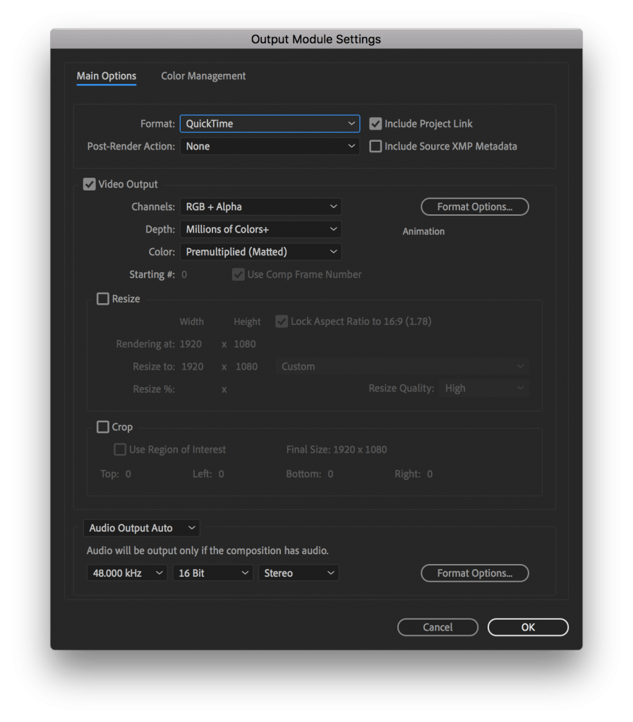Open the 16 Bit audio depth dropdown
633x722 pixels.
212,573
